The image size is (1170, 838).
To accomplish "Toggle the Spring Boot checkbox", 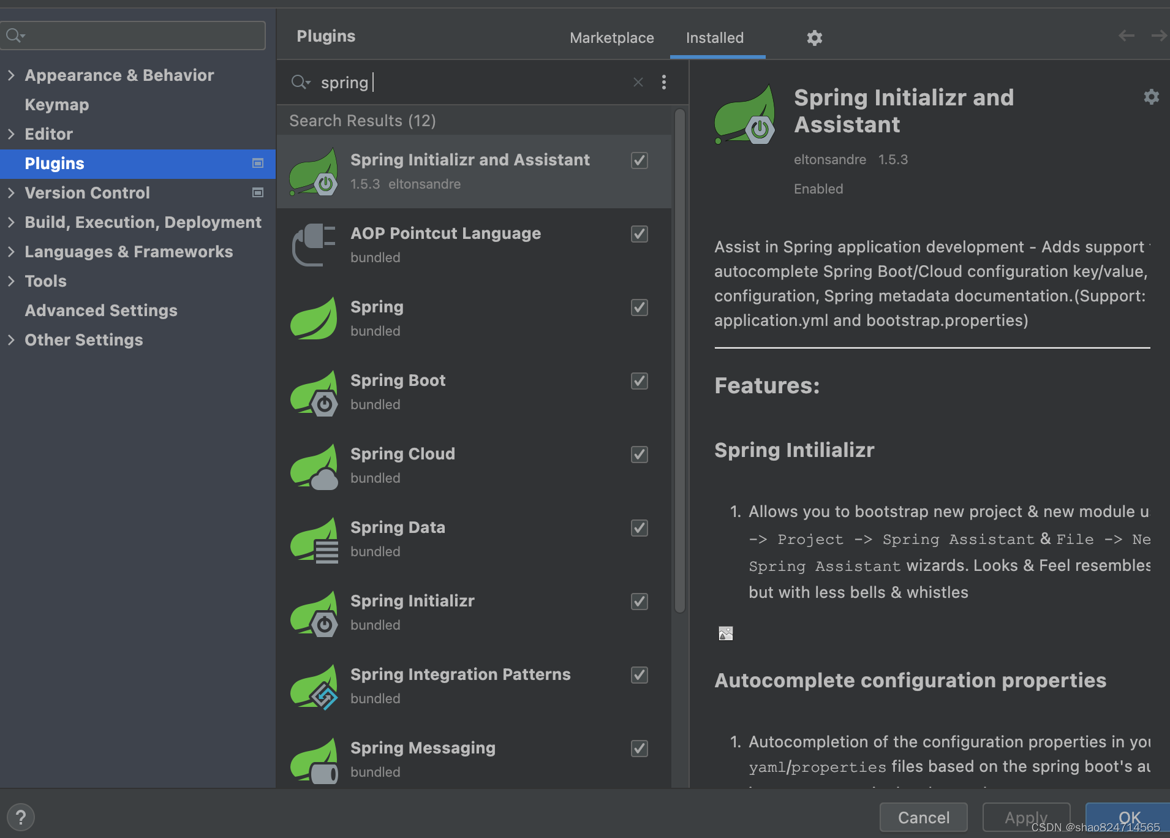I will [640, 381].
